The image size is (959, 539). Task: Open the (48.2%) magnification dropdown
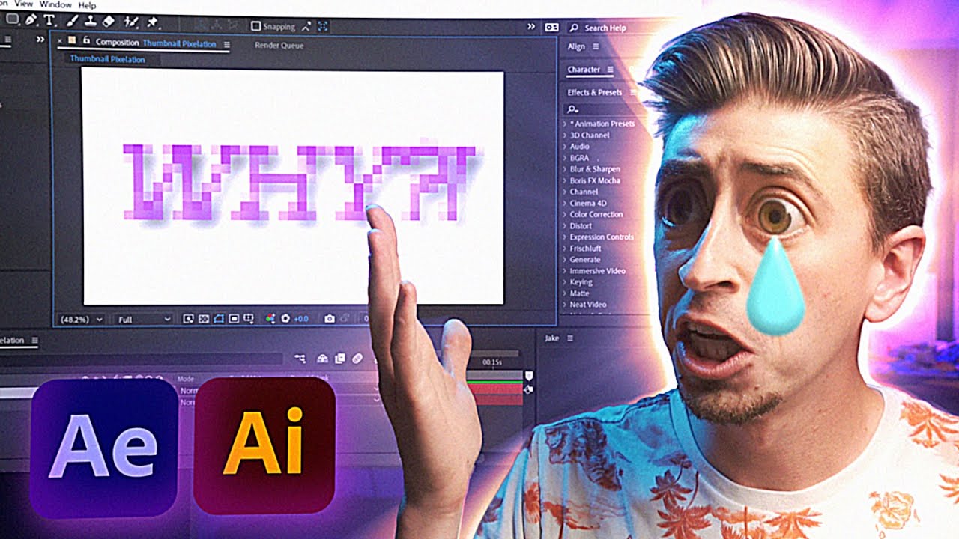coord(81,320)
